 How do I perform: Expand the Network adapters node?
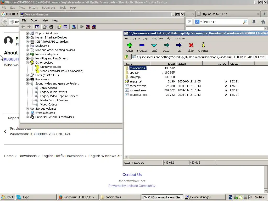27,54
